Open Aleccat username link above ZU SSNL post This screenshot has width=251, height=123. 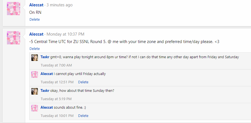(x=36, y=34)
